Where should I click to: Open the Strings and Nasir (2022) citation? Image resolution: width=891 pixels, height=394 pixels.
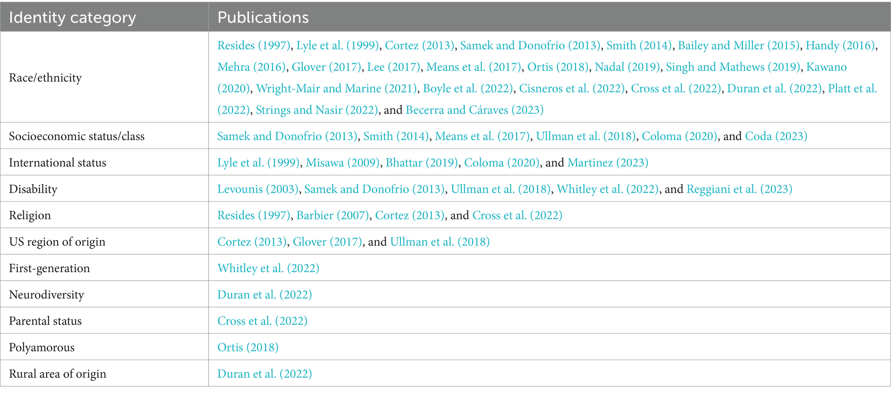(x=317, y=110)
